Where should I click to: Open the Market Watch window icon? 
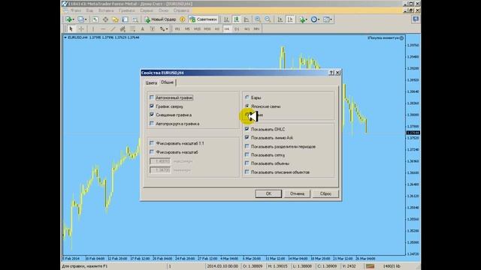[x=95, y=19]
